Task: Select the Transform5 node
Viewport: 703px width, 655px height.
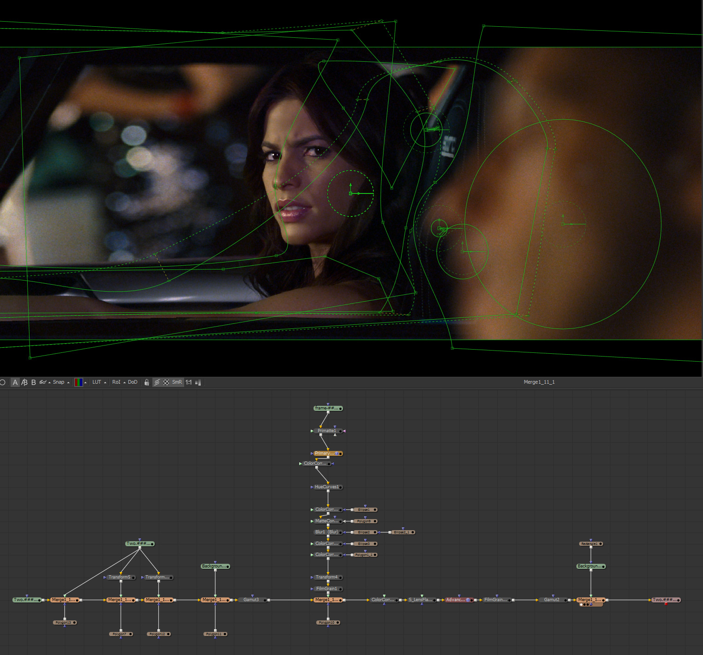Action: (x=121, y=577)
